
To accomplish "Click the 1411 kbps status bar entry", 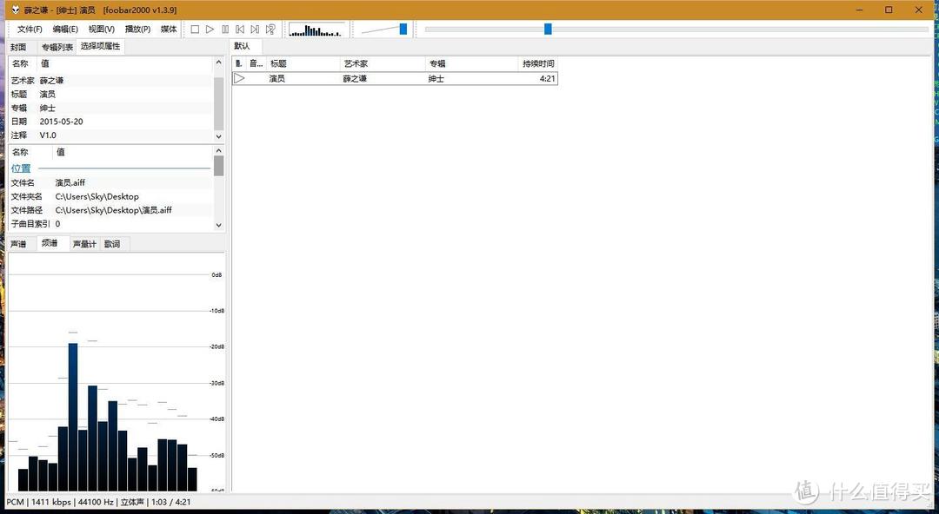I will (x=51, y=502).
